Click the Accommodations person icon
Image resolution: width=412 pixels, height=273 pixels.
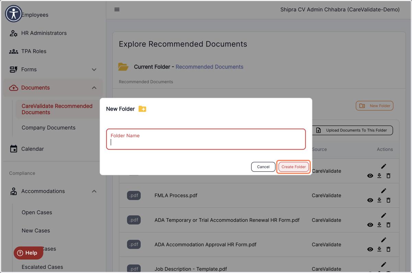point(13,191)
